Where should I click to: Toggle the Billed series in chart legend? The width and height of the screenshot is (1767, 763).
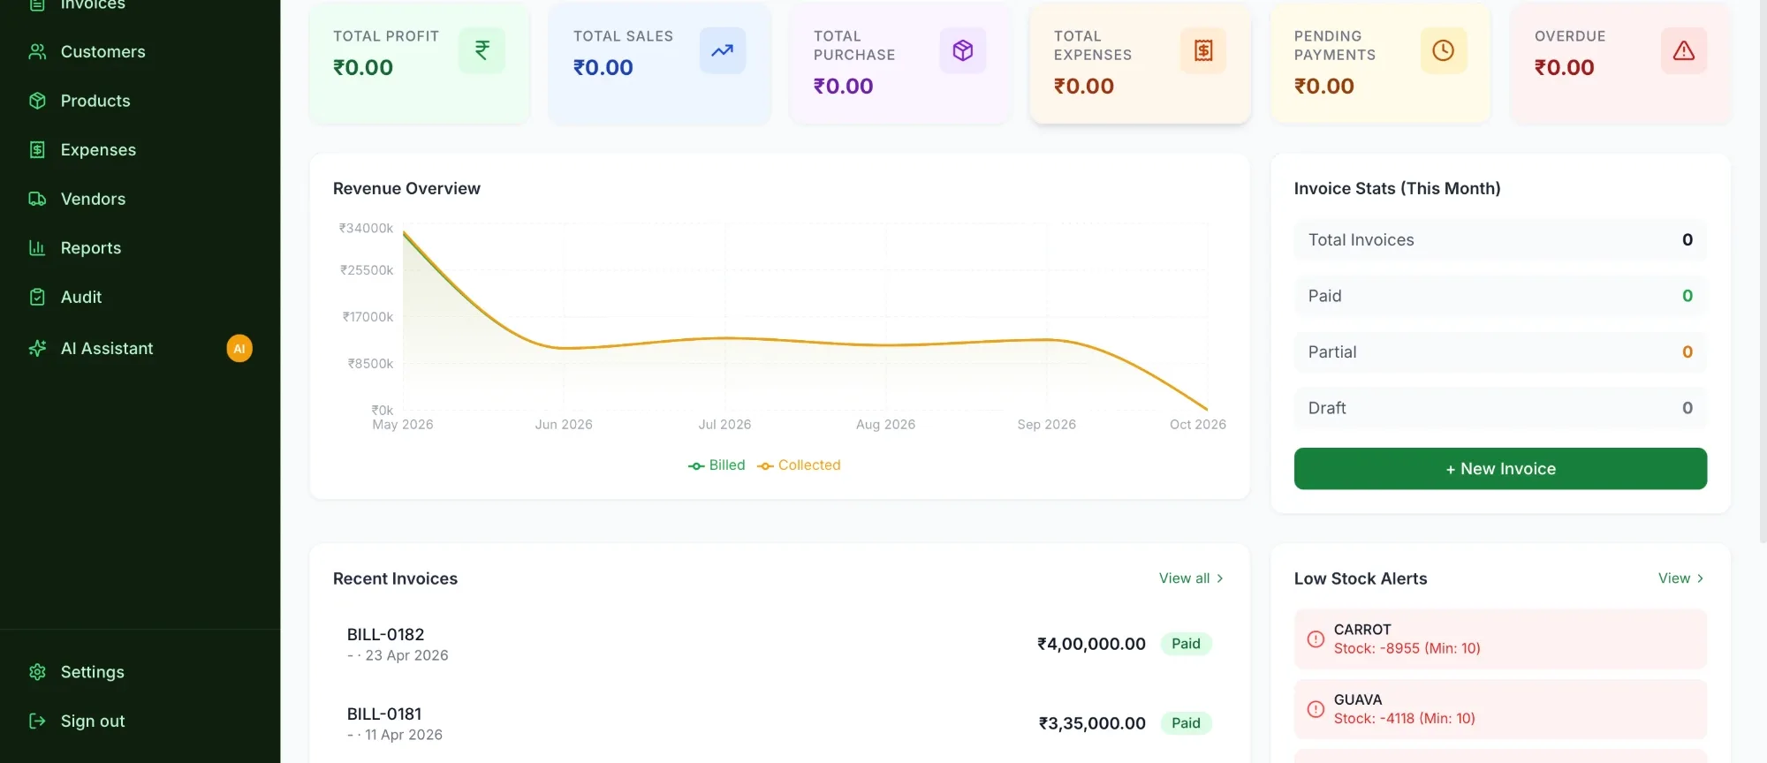[x=717, y=465]
